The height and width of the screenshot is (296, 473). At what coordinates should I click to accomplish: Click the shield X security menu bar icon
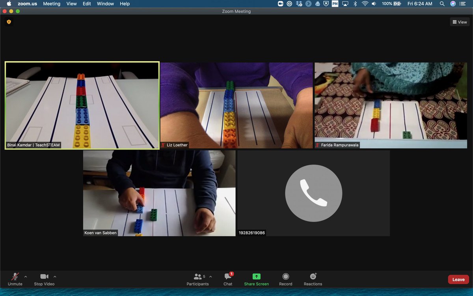click(326, 4)
